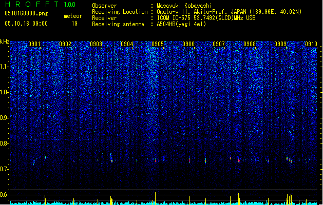This screenshot has height=205, width=323.
Task: Click the meteor count value 19
Action: click(74, 24)
